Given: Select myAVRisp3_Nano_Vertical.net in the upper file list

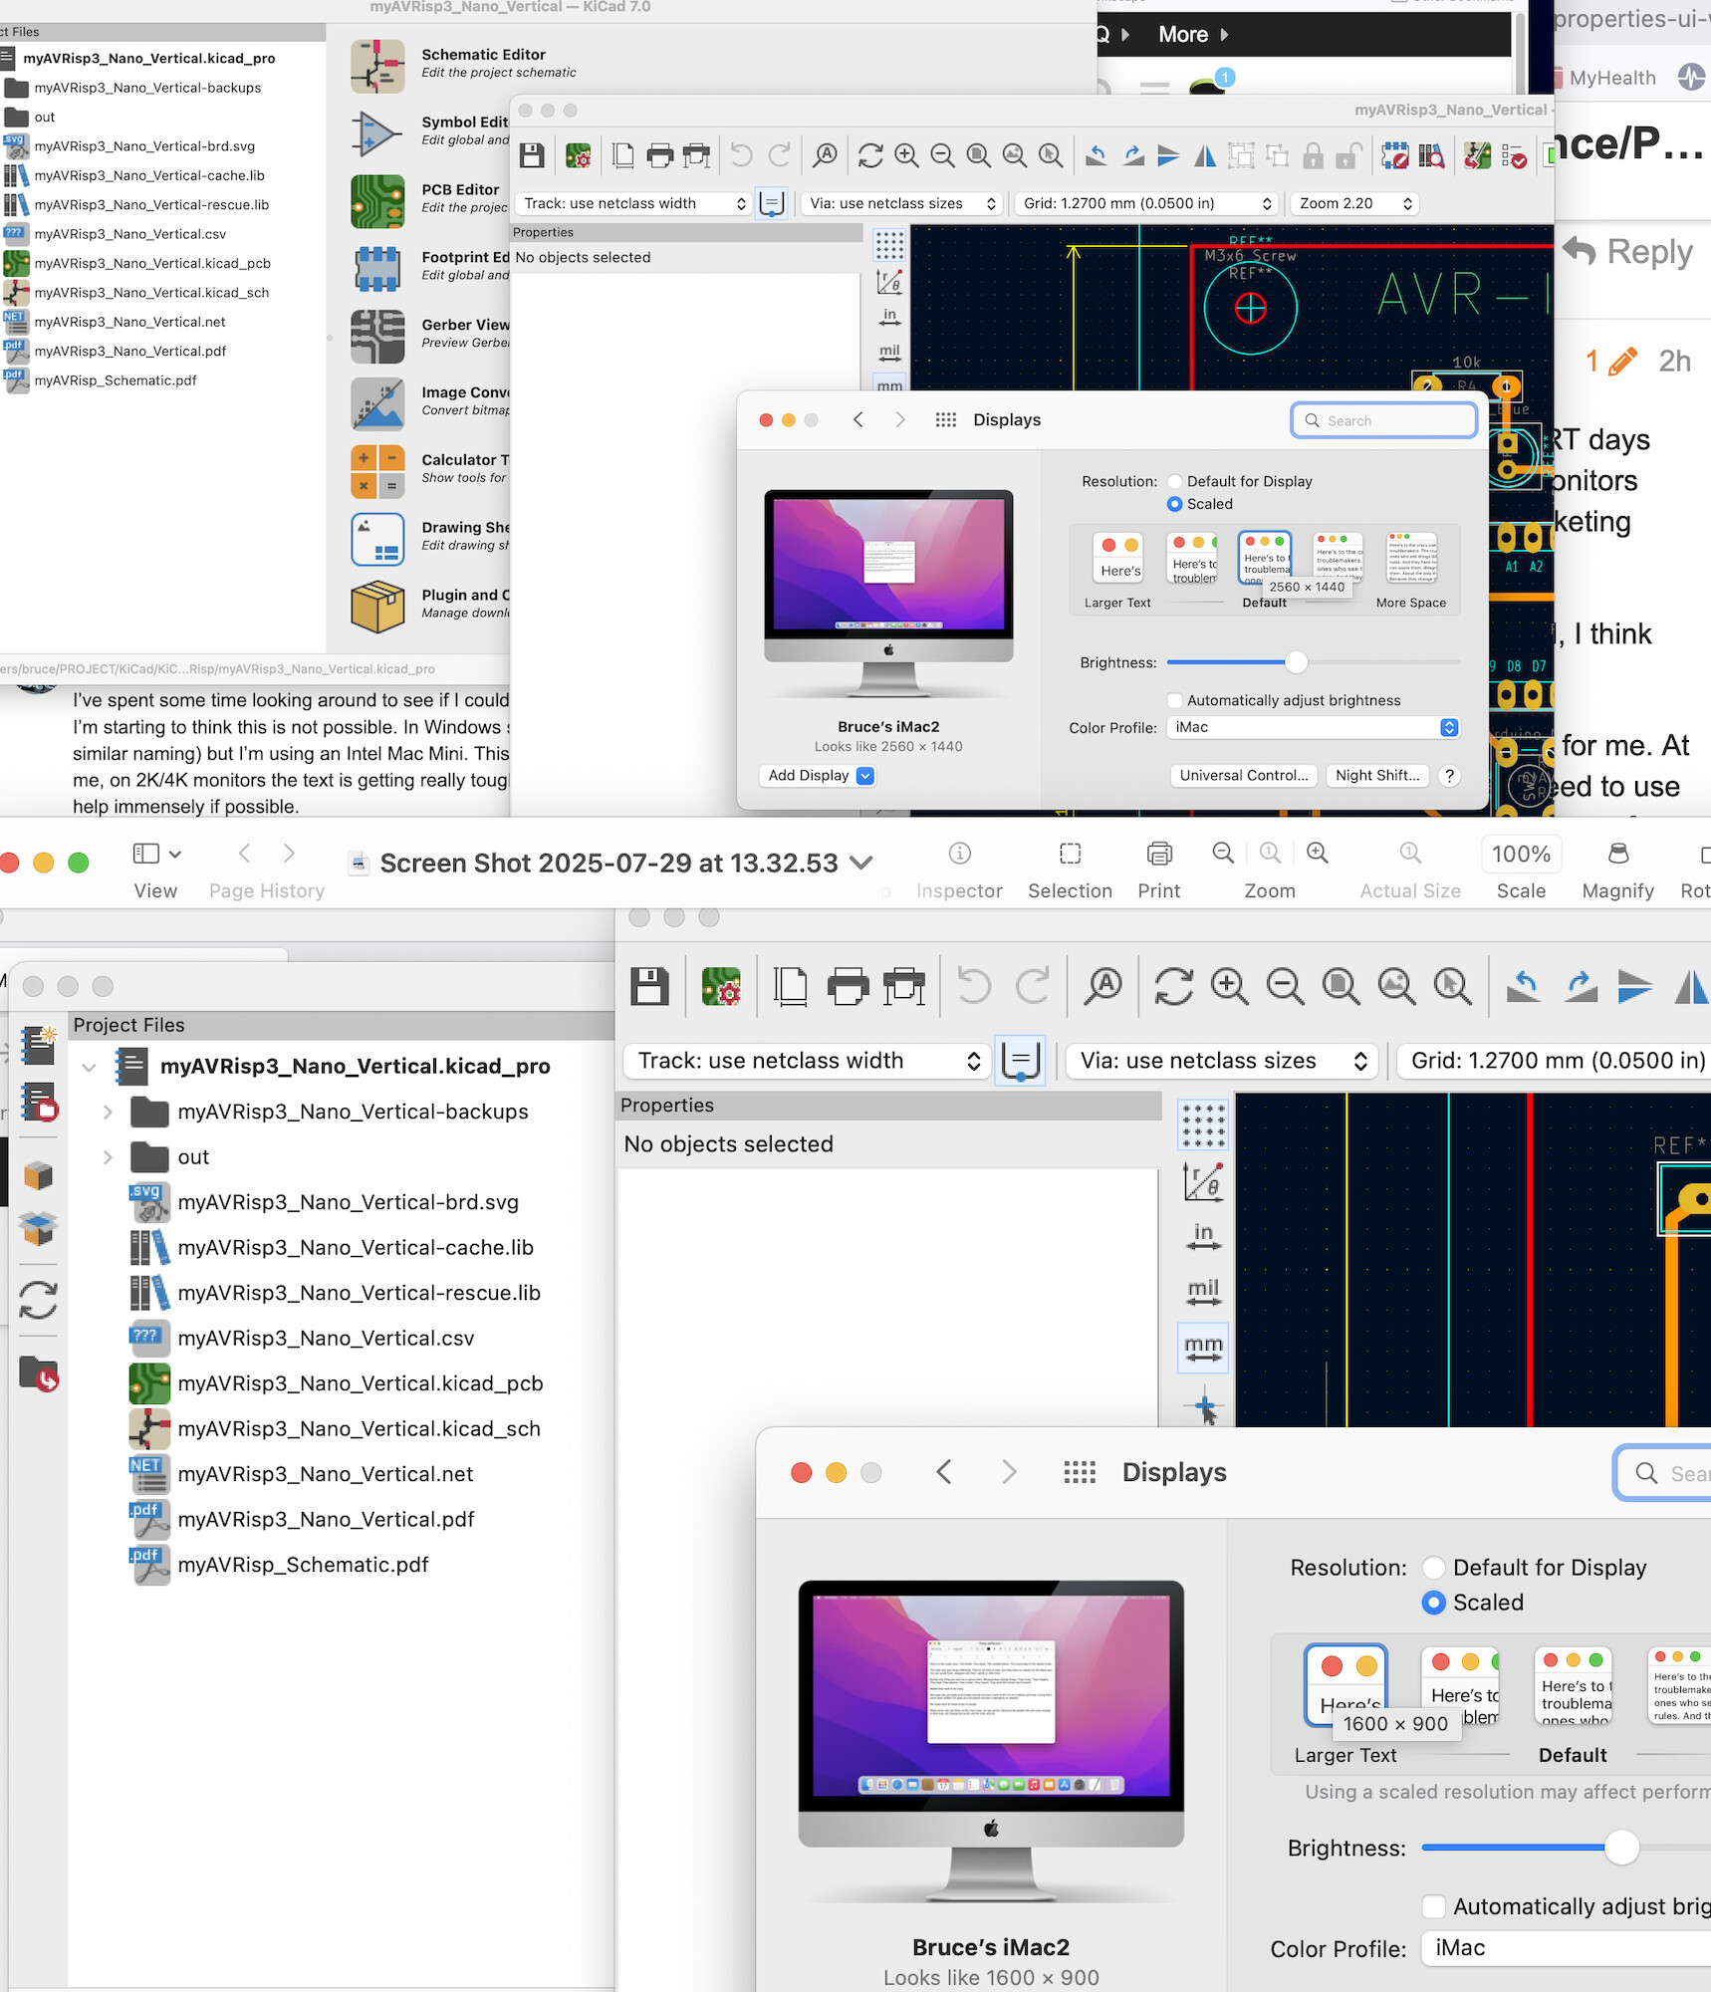Looking at the screenshot, I should pyautogui.click(x=129, y=323).
